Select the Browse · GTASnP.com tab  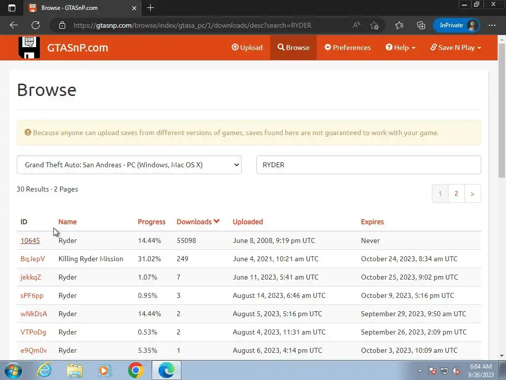[x=83, y=8]
